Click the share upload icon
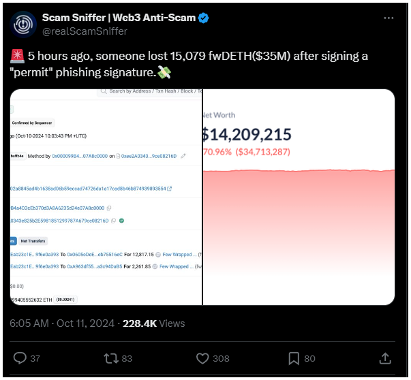Screen dimensions: 411x380 (385, 358)
